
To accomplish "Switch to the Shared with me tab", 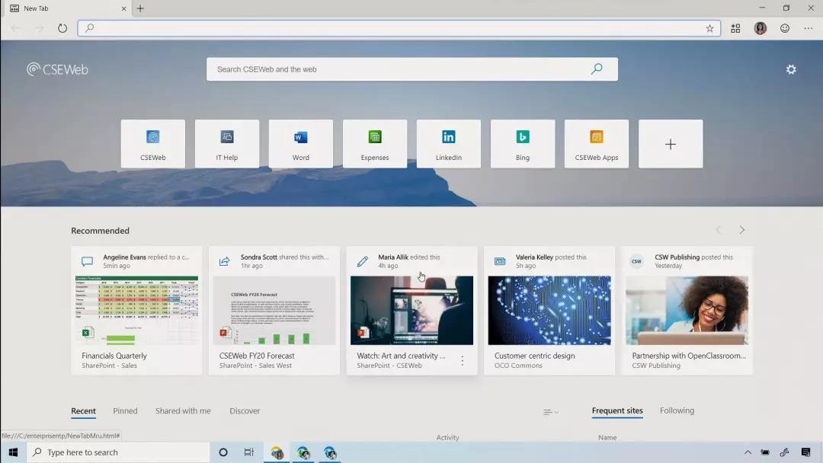I will tap(183, 411).
